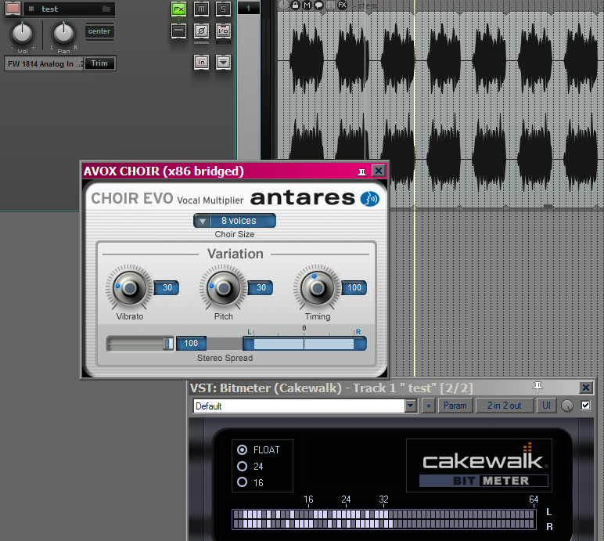
Task: Click the bit meter L/R display
Action: click(x=384, y=519)
